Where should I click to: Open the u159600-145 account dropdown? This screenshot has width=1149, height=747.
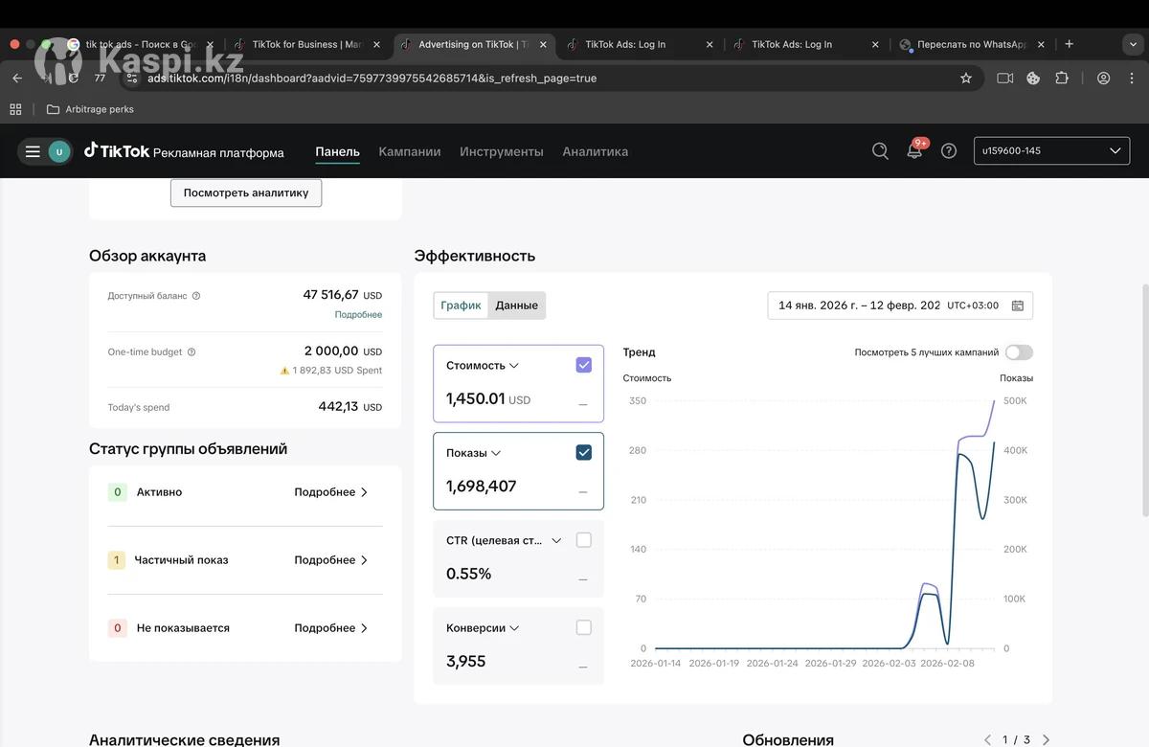(1051, 151)
